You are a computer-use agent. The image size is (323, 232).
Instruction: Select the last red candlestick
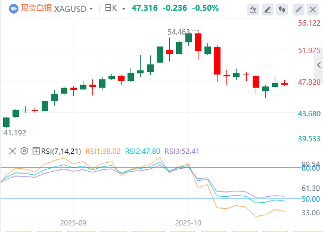(x=284, y=83)
